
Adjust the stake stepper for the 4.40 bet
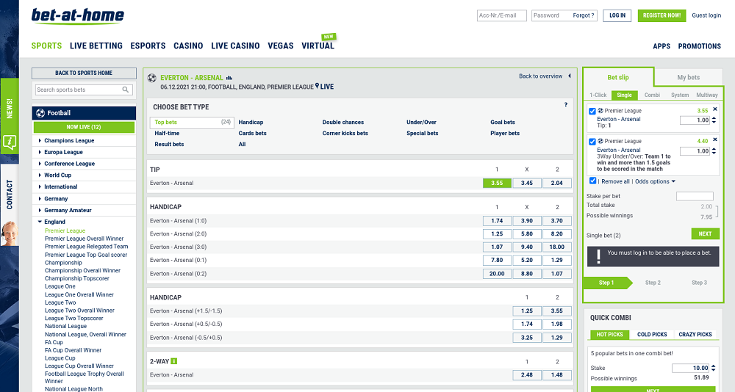tap(714, 151)
